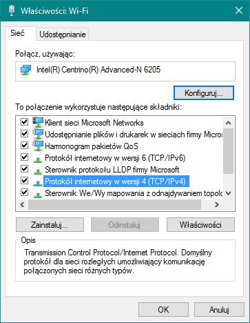Disable the TCP/IPv6 protocol checkbox
Viewport: 250px width, 323px height.
tap(24, 157)
